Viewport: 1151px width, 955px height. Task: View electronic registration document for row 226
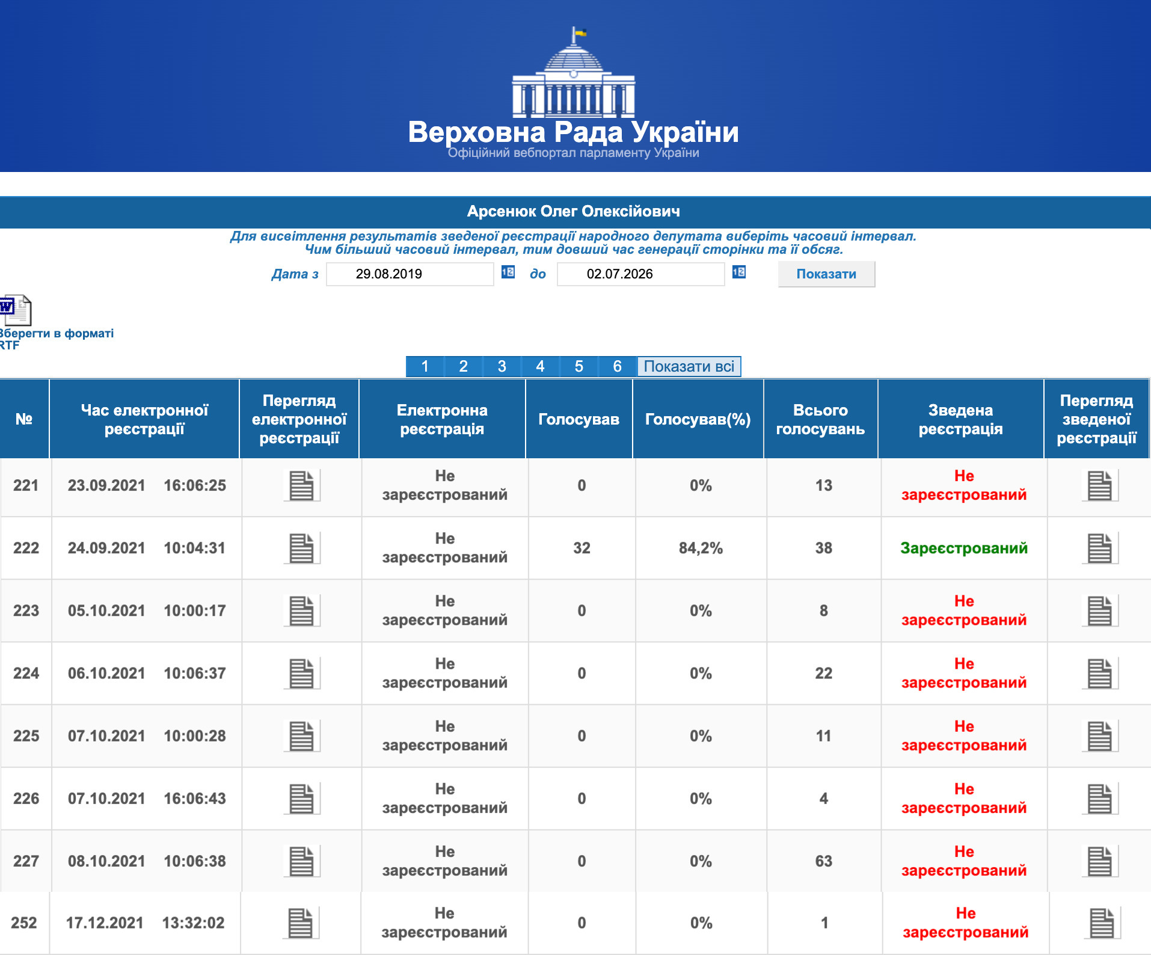click(x=301, y=798)
